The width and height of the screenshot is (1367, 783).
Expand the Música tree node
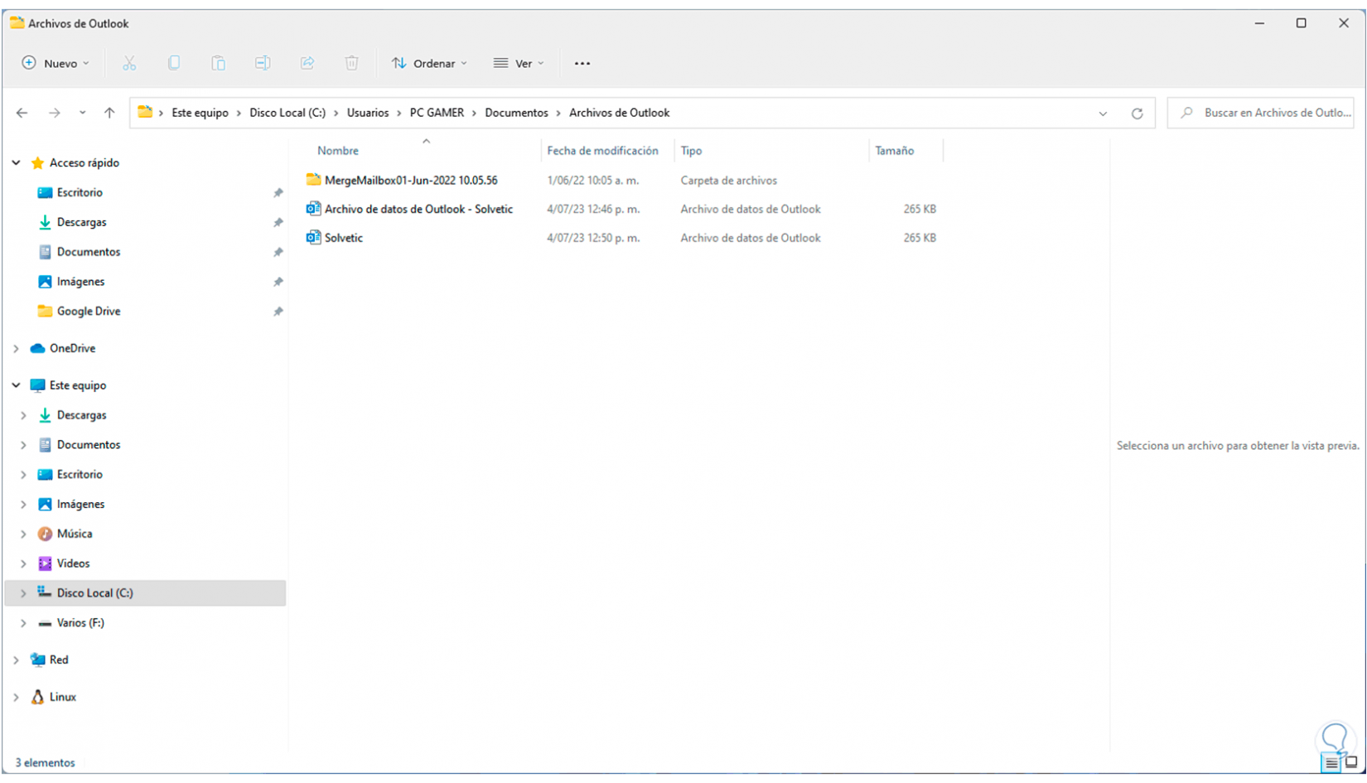pos(23,534)
